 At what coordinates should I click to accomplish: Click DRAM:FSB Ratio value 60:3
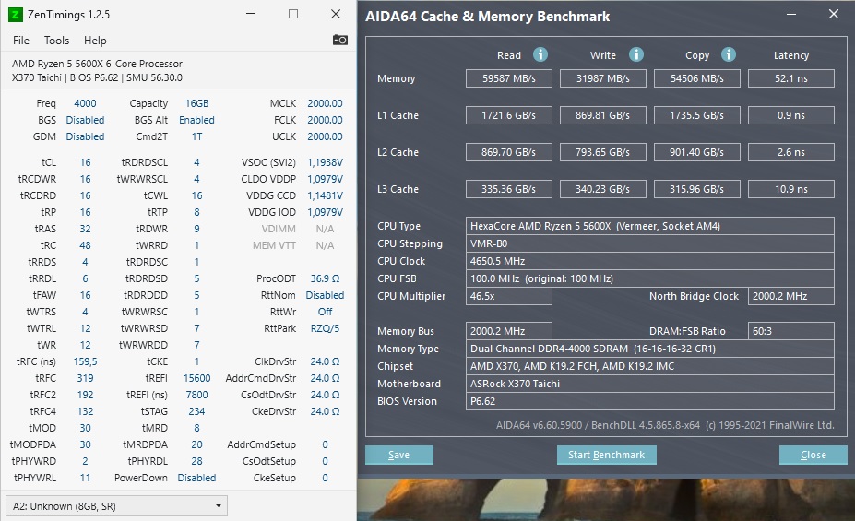pyautogui.click(x=791, y=331)
